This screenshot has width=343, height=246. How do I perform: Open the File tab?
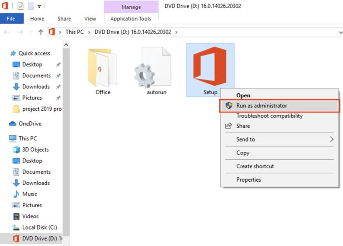12,19
